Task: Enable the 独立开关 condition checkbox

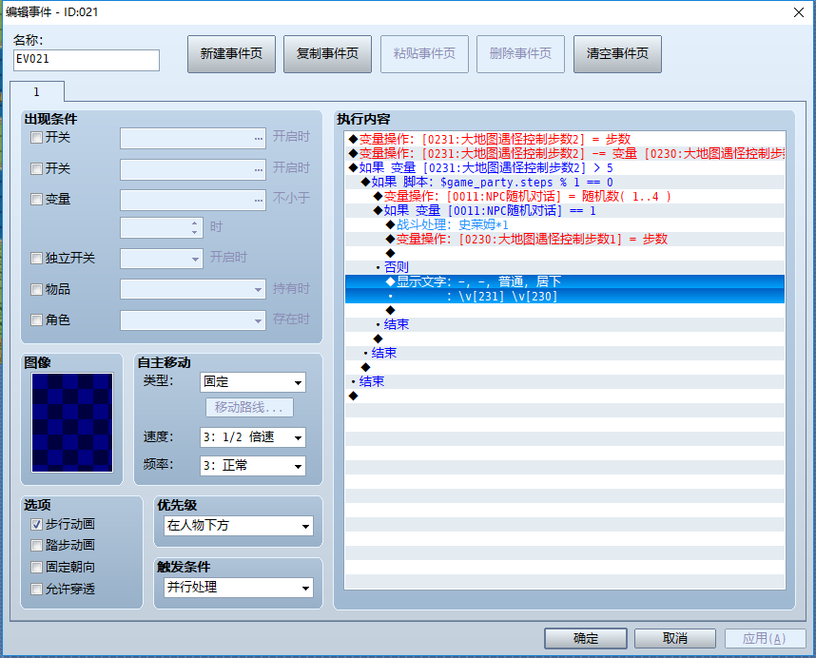Action: (36, 258)
